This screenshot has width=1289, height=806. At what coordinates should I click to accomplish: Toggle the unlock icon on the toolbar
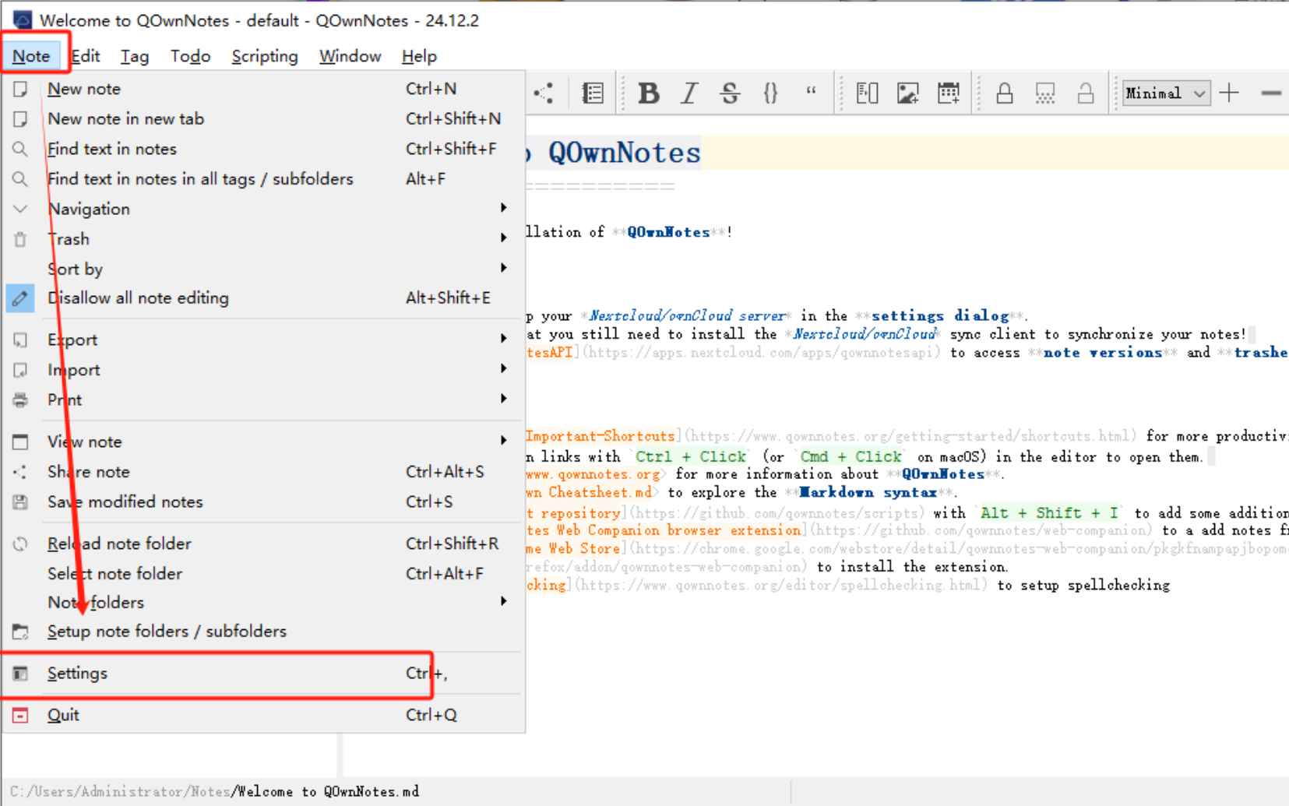pos(1084,93)
